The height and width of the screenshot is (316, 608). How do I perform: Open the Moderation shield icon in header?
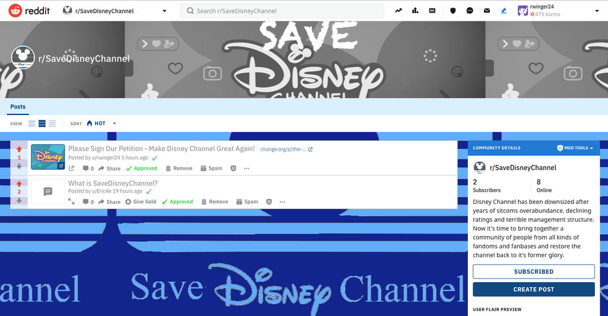453,11
